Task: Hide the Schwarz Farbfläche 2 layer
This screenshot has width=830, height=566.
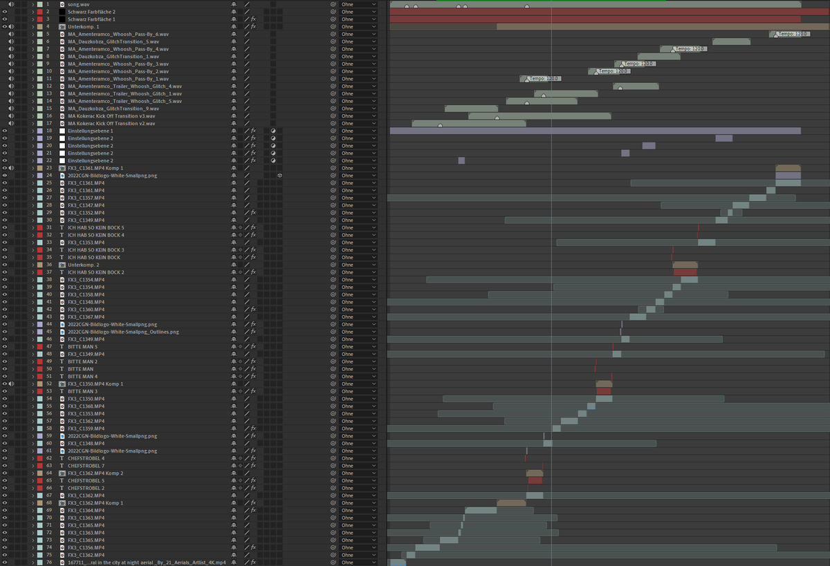Action: coord(5,12)
